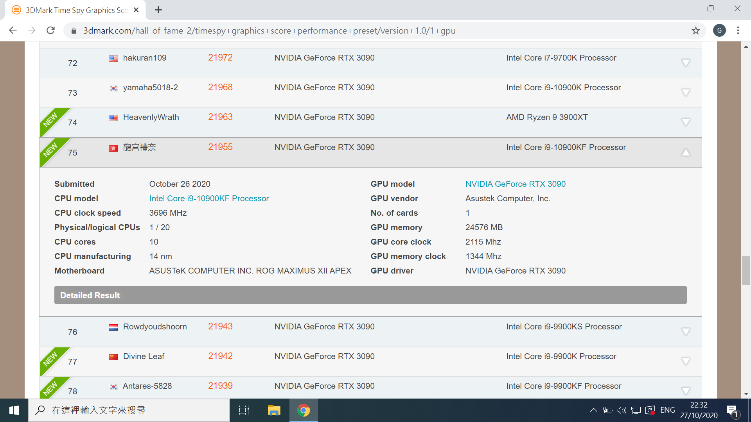Screen dimensions: 751x422
Task: Open Task View on the taskbar
Action: coord(244,410)
